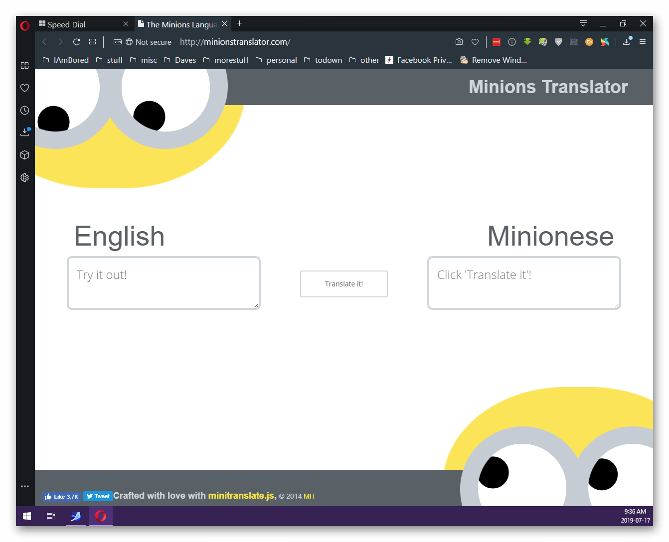Screen dimensions: 669x542
Task: Click the orange C+ extension icon
Action: [589, 42]
